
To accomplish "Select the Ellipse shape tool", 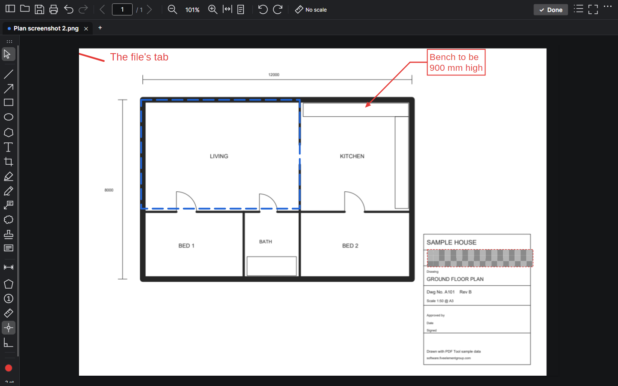I will (x=9, y=117).
